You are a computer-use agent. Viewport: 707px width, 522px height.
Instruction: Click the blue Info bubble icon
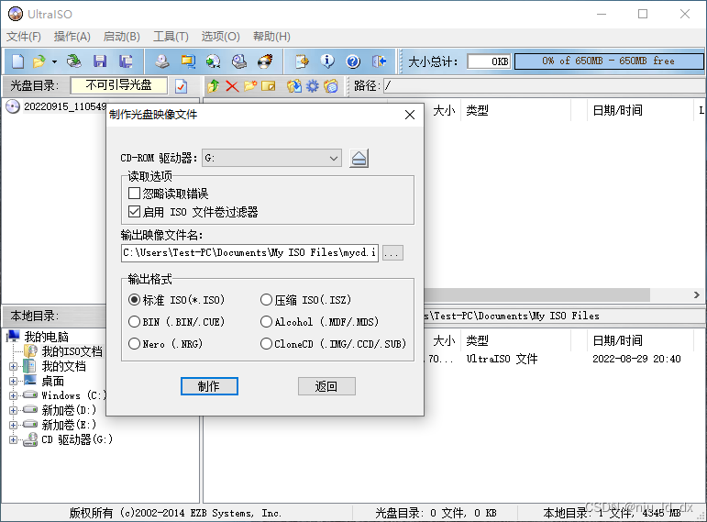(327, 61)
